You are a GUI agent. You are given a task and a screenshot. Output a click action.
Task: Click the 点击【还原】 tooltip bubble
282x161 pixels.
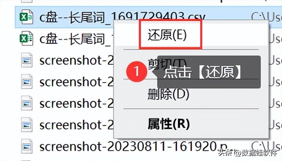coord(209,72)
